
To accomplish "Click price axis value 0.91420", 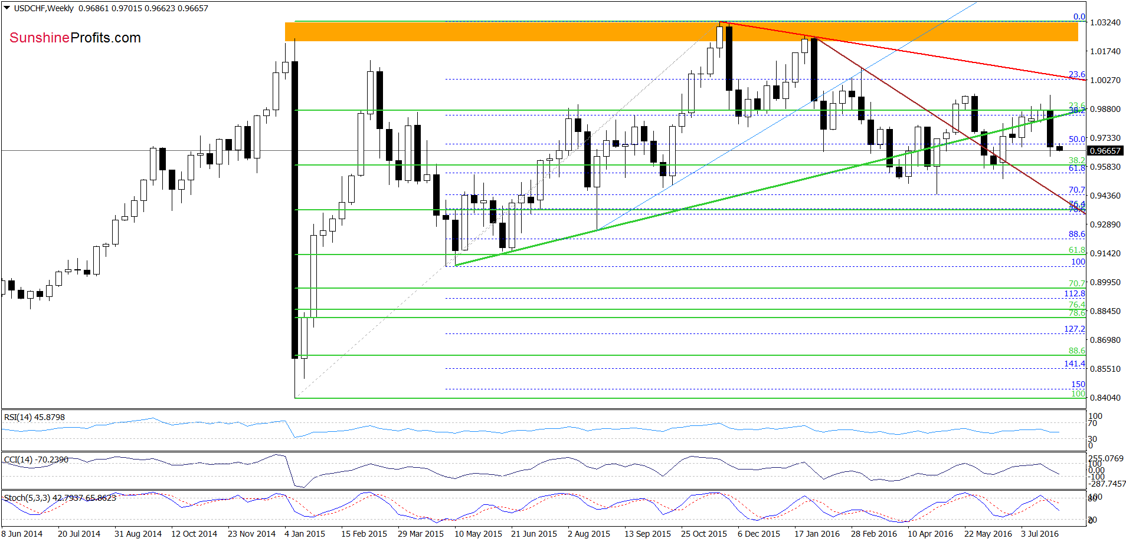I will click(x=1105, y=253).
